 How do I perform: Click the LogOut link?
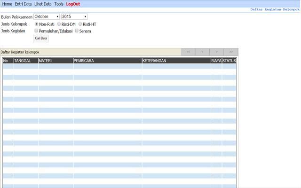tap(73, 4)
